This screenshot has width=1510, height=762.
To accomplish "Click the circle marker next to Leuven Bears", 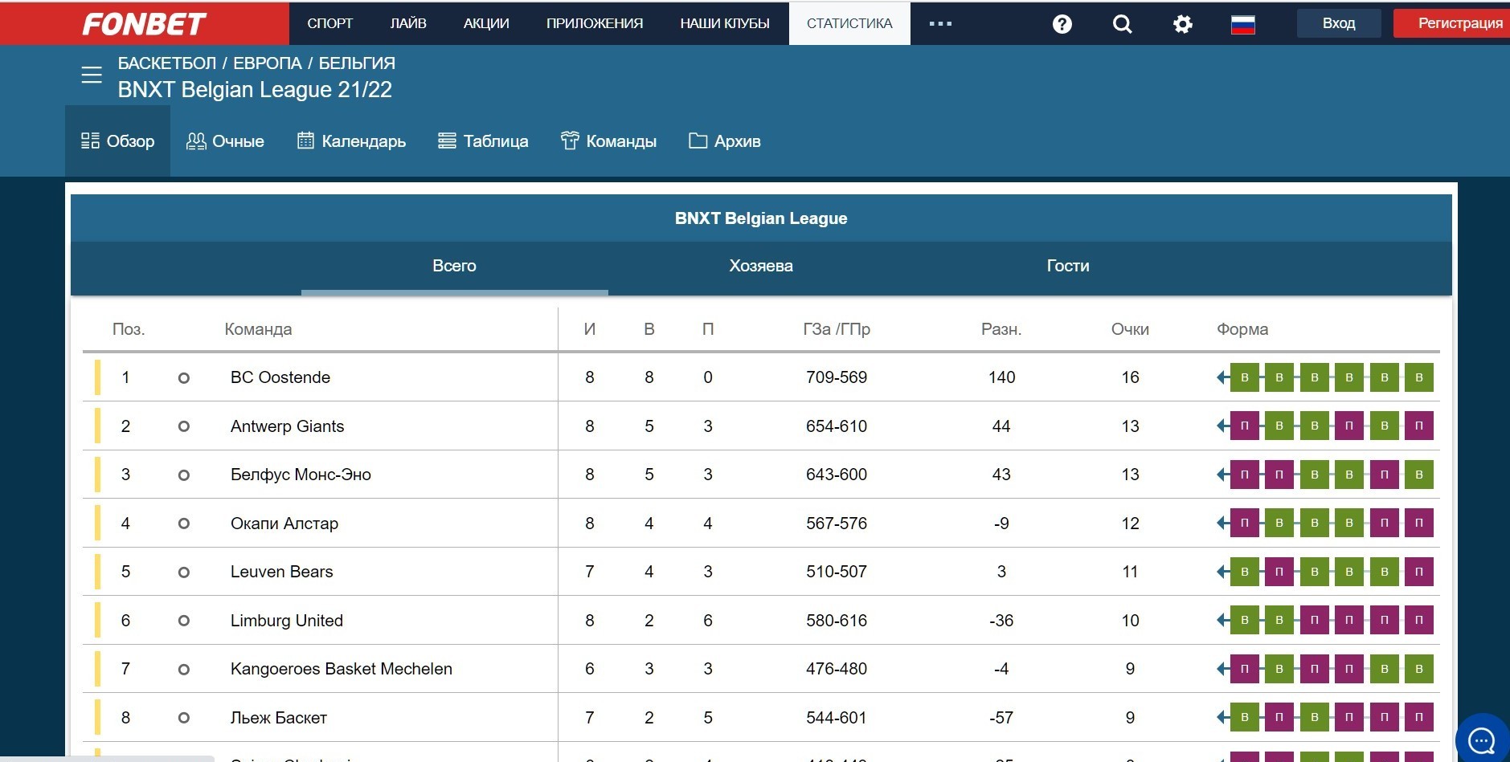I will coord(184,573).
